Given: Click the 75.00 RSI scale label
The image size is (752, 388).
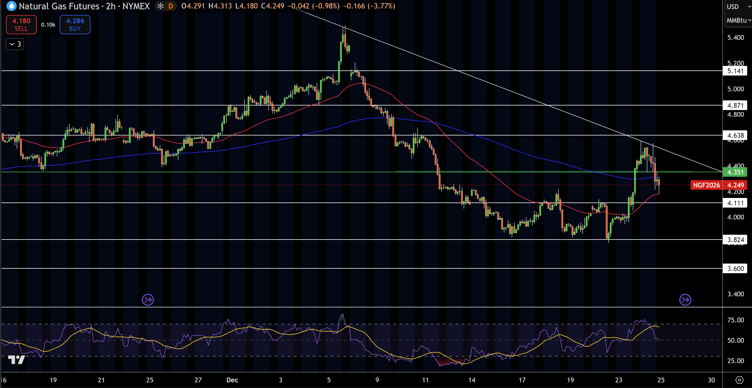Looking at the screenshot, I should (x=736, y=320).
